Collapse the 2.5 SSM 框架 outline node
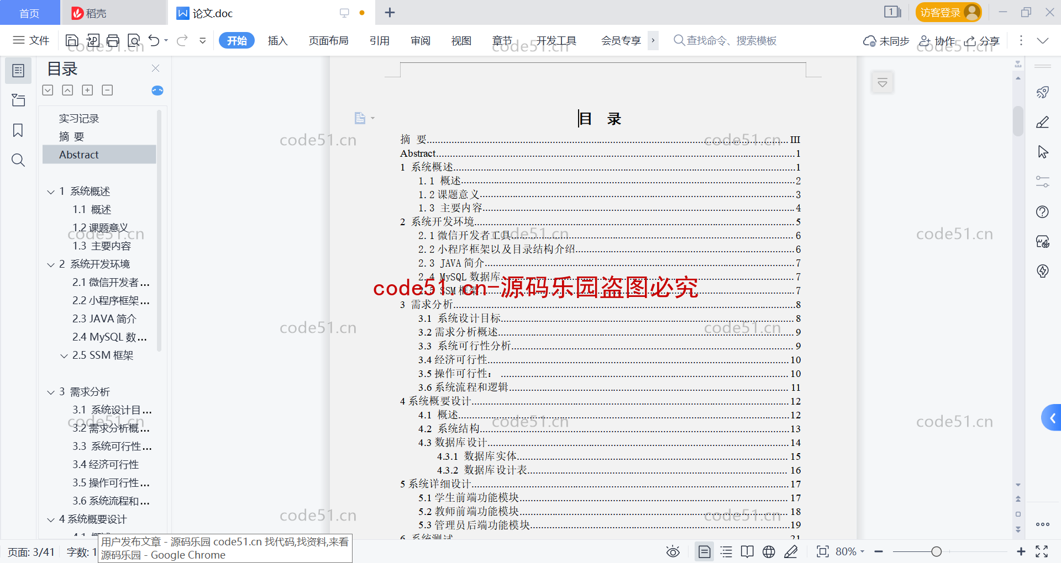Screen dimensions: 1061x563 click(x=64, y=355)
